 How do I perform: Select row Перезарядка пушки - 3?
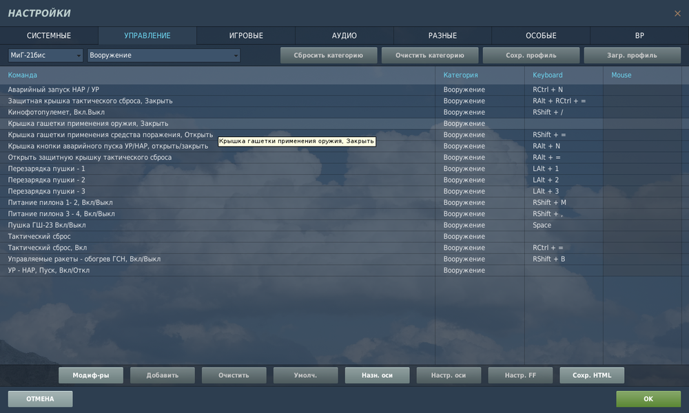click(341, 191)
